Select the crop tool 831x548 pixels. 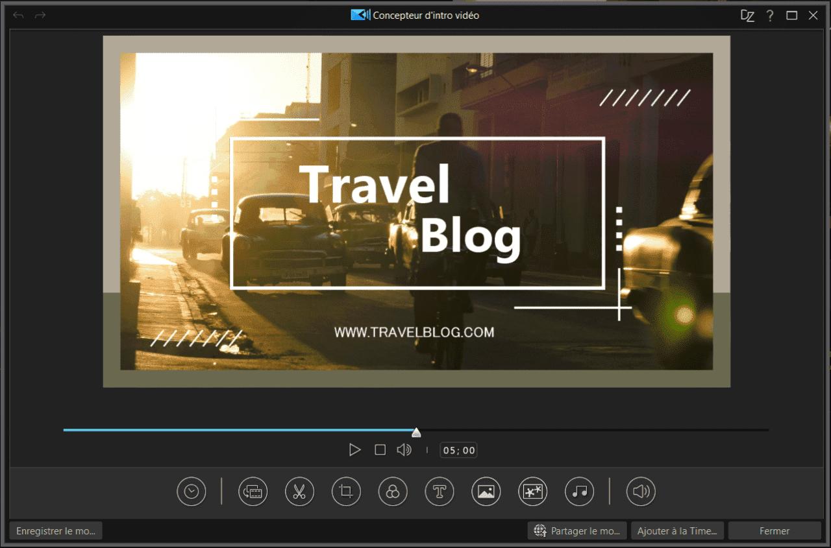[346, 492]
